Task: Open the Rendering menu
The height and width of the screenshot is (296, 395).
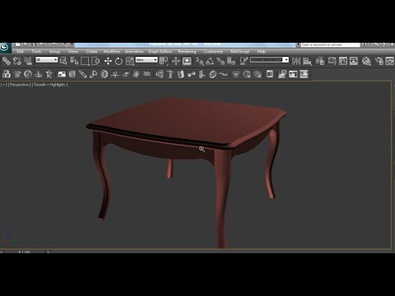Action: [187, 52]
